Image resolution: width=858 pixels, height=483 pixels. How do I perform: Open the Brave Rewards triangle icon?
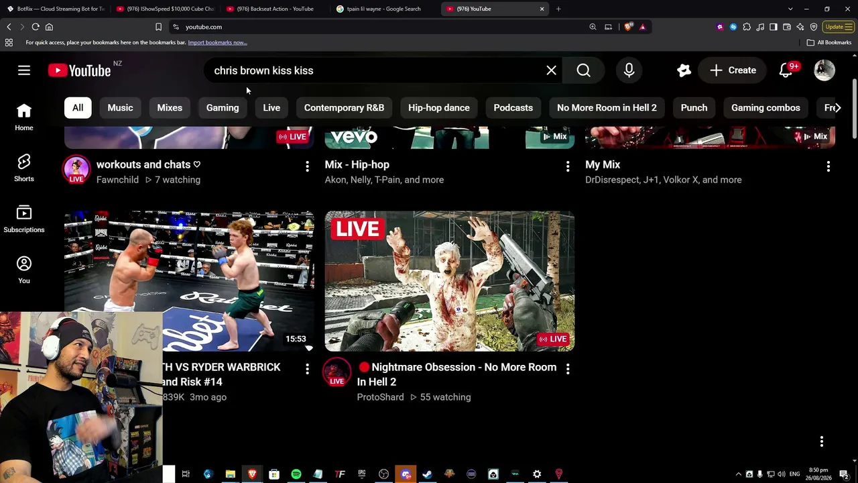pos(642,27)
